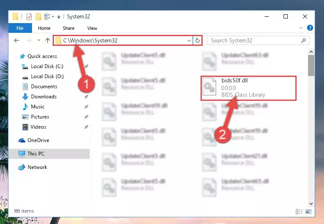The width and height of the screenshot is (324, 224).
Task: Click the Properties quick access toolbar icon
Action: click(29, 17)
